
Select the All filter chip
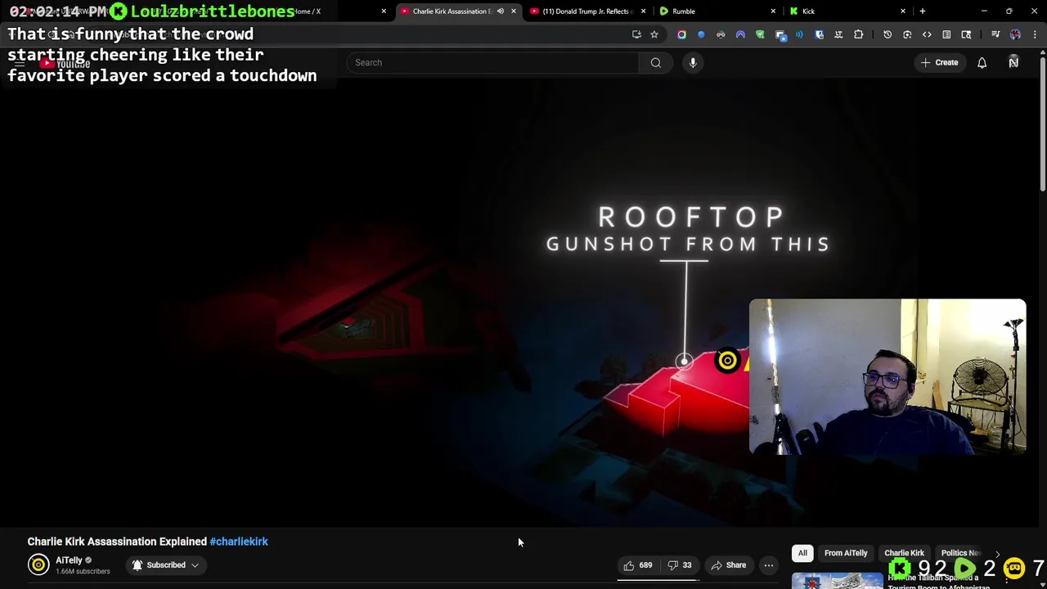click(x=802, y=553)
